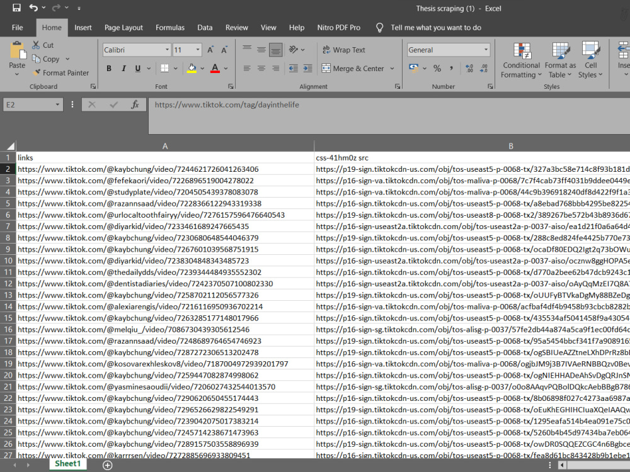Click Decrease Indent icon
630x472 pixels.
click(294, 68)
